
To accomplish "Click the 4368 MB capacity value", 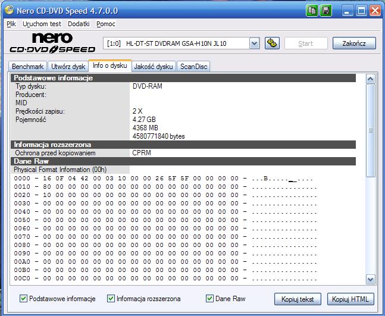I will [x=145, y=128].
